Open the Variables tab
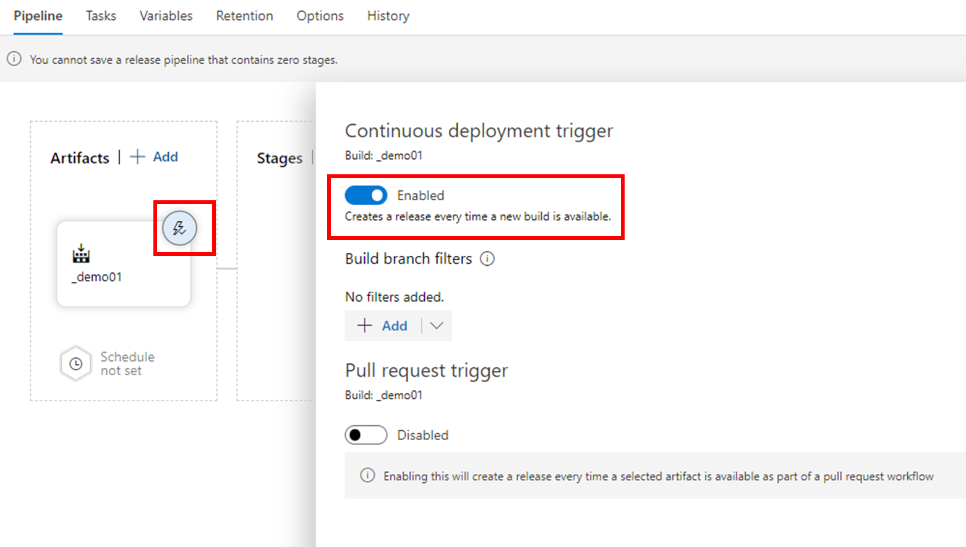This screenshot has height=547, width=966. point(166,16)
